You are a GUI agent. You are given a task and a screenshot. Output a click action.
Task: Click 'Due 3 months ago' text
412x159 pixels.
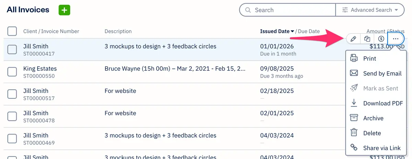(282, 76)
